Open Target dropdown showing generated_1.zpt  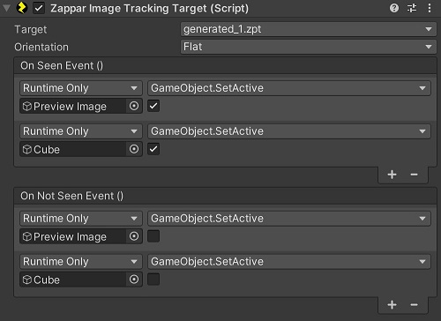pos(309,29)
